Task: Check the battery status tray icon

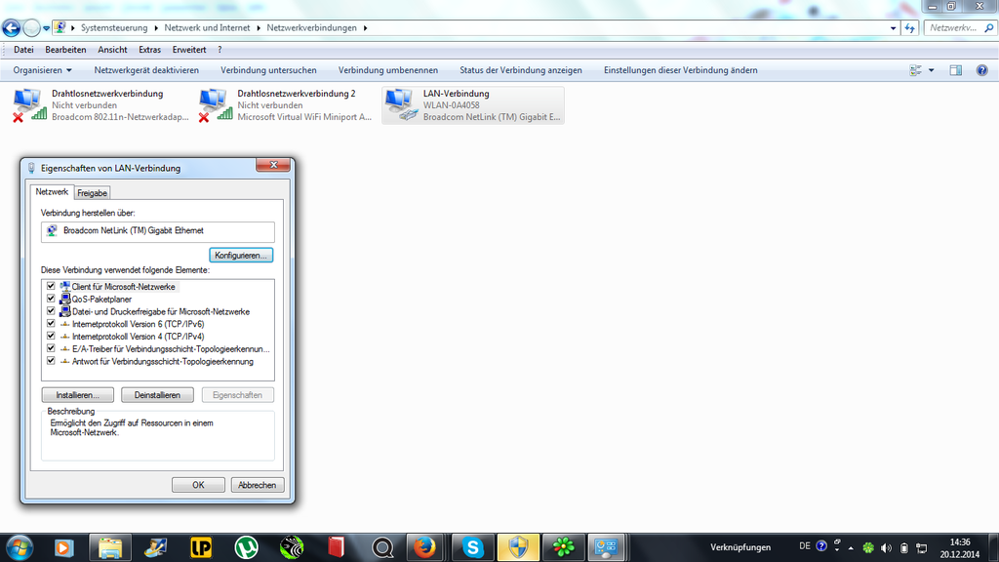Action: (x=904, y=547)
